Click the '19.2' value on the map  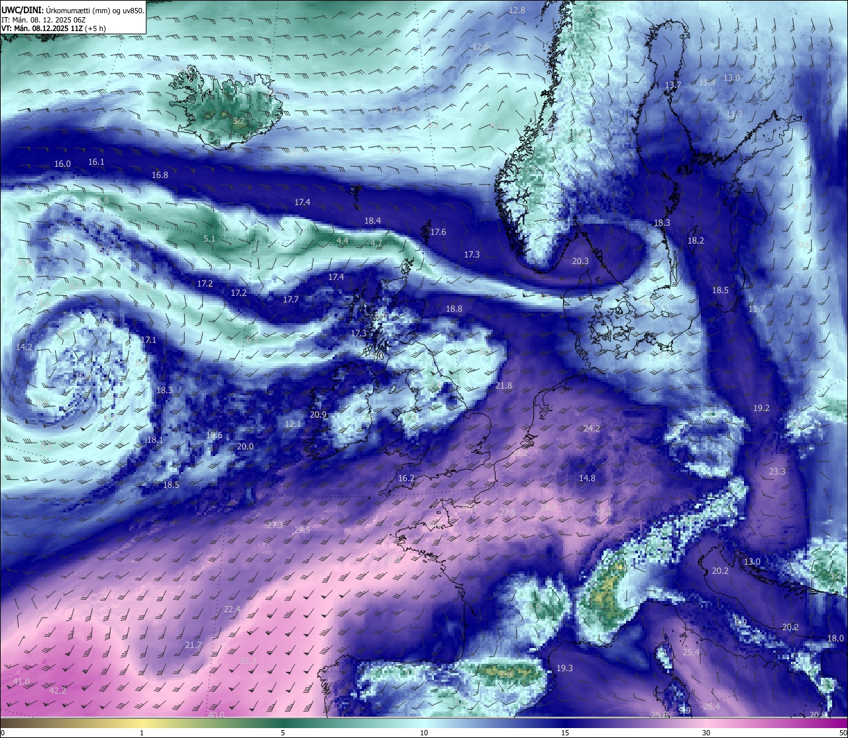coord(761,408)
